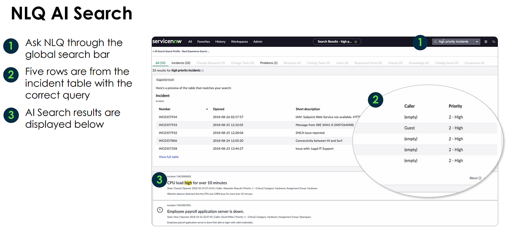Go back via AI Search Search Profile breadcrumb
506x235 pixels.
click(181, 51)
